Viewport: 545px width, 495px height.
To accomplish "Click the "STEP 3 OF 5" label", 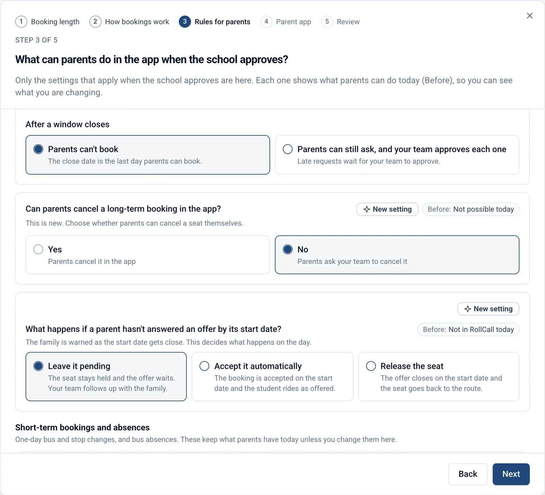I will [x=36, y=40].
